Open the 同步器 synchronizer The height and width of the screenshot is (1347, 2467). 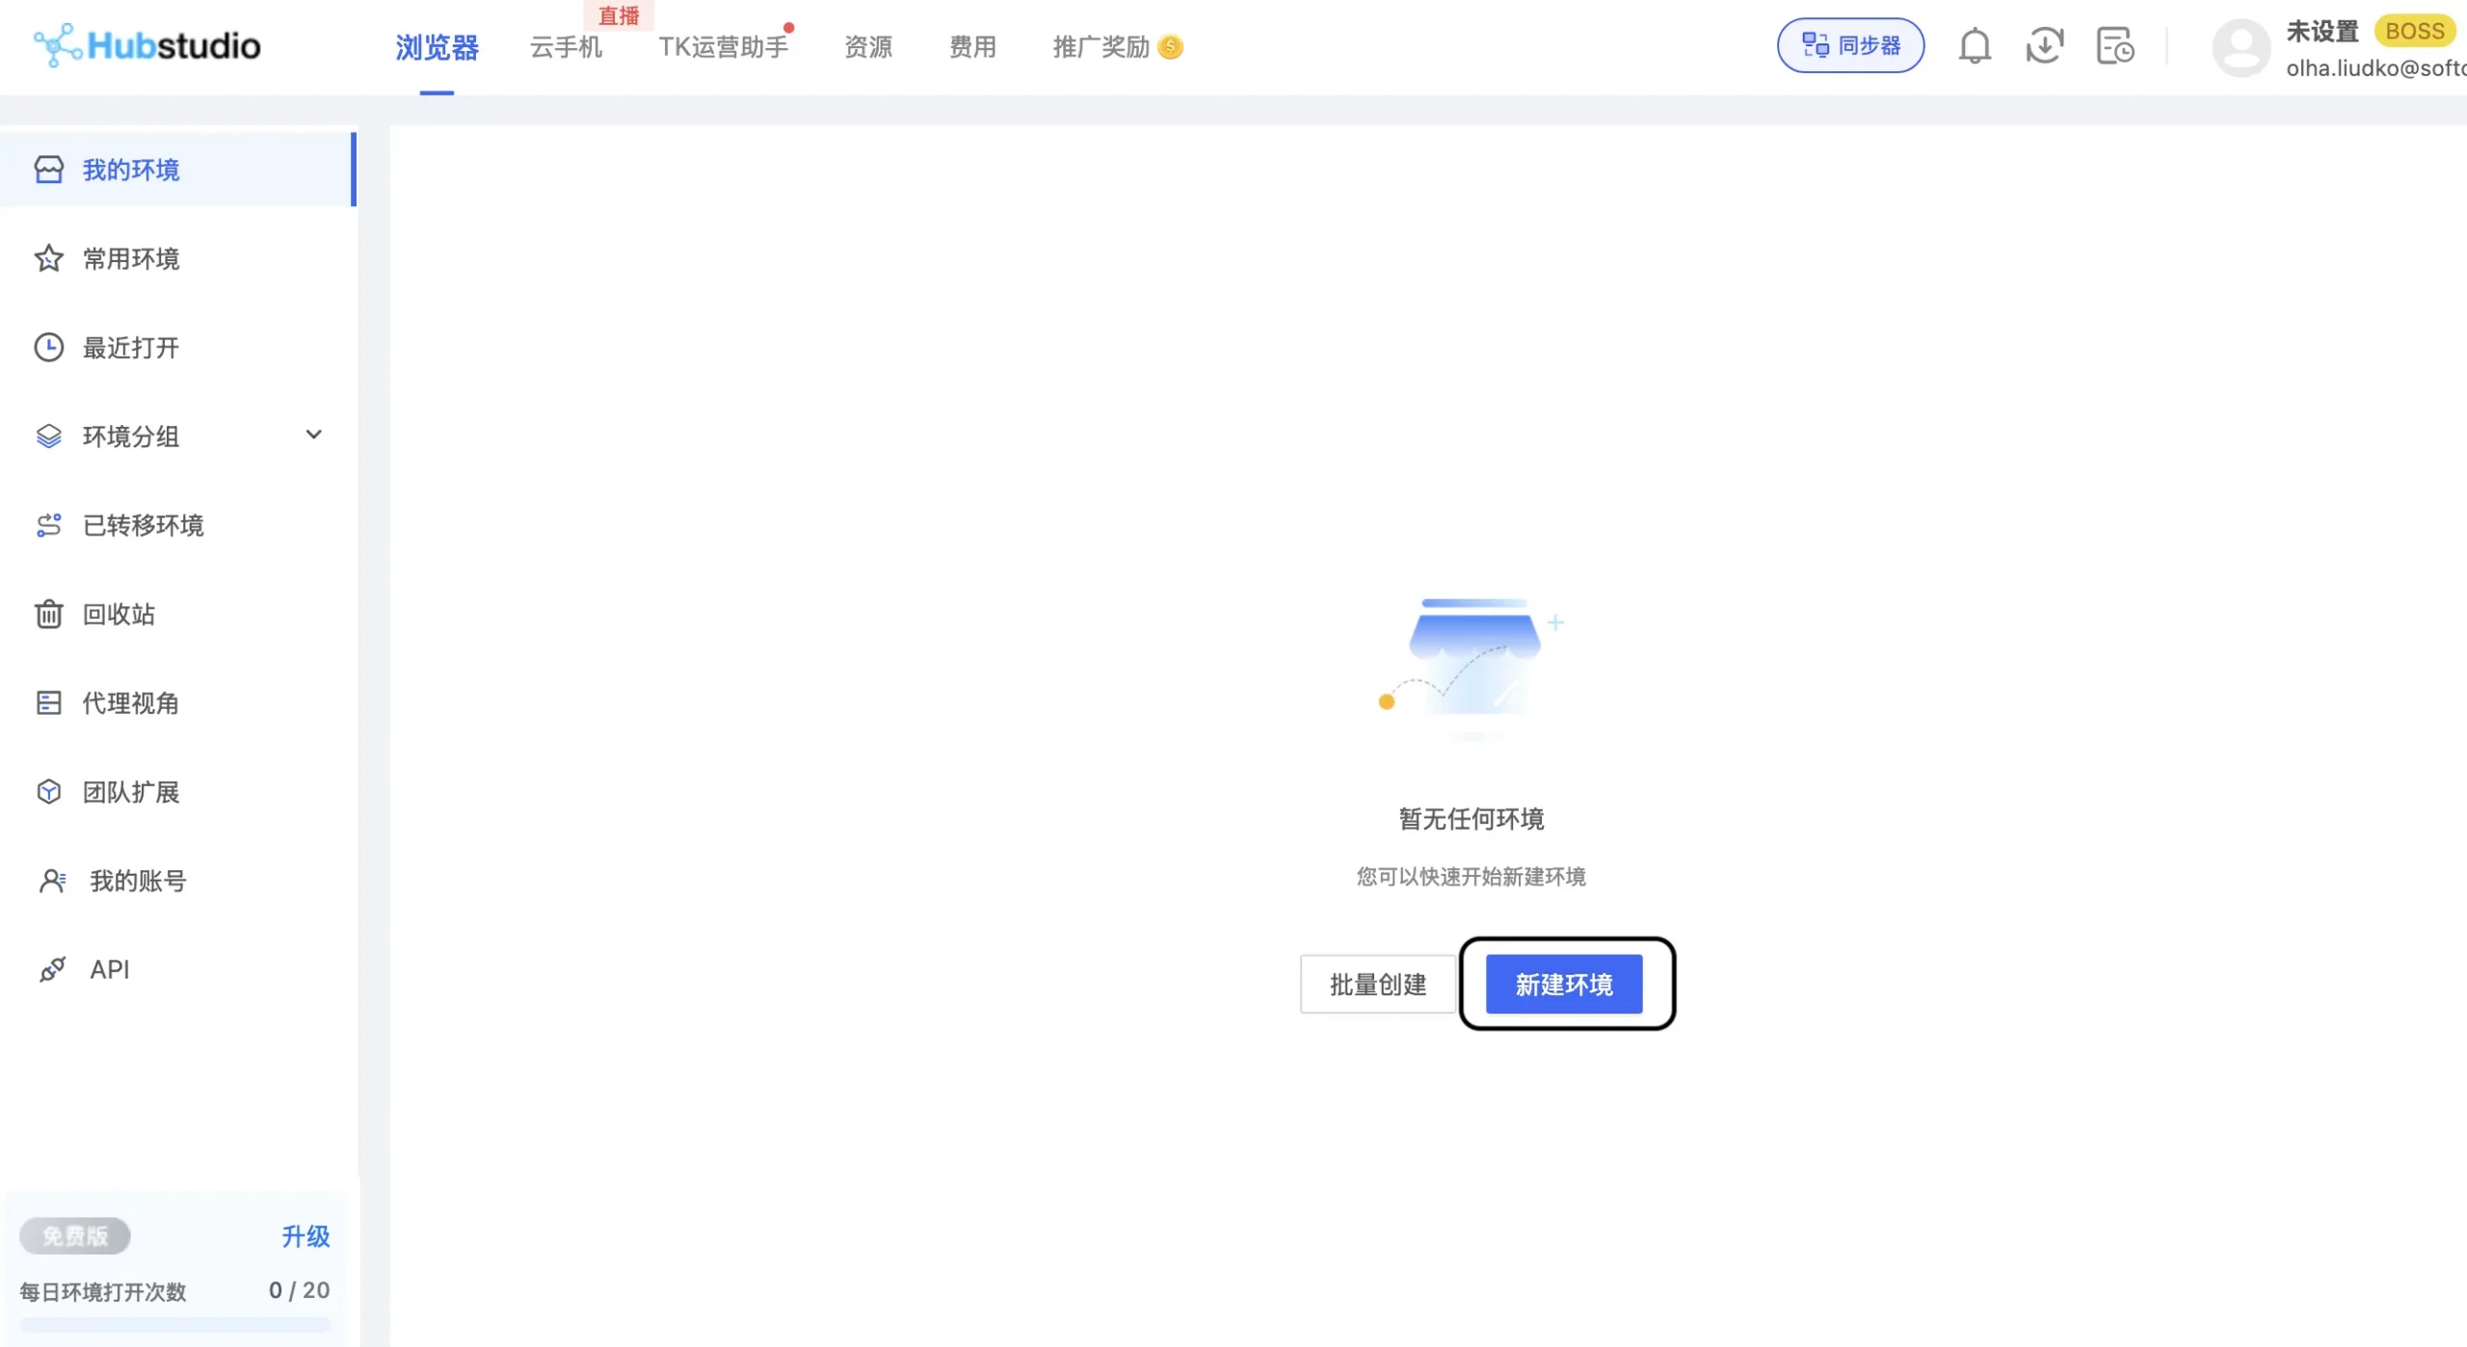coord(1848,45)
